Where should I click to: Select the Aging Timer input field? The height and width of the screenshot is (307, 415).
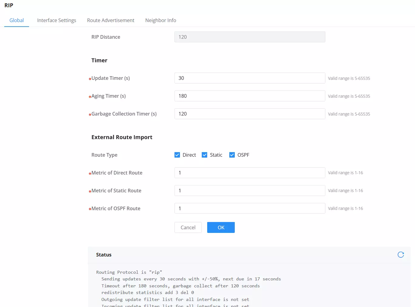point(250,96)
